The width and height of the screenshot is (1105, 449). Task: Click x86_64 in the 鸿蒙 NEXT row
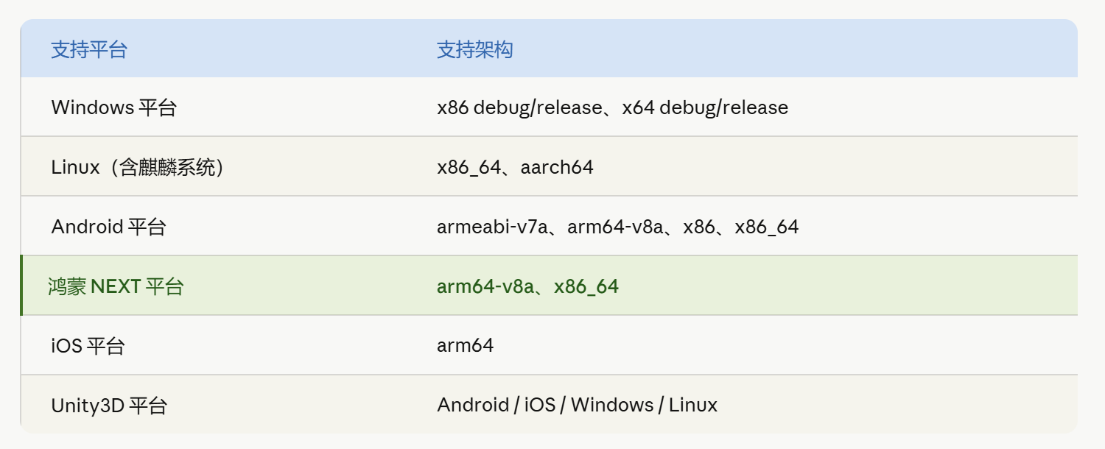click(x=586, y=286)
